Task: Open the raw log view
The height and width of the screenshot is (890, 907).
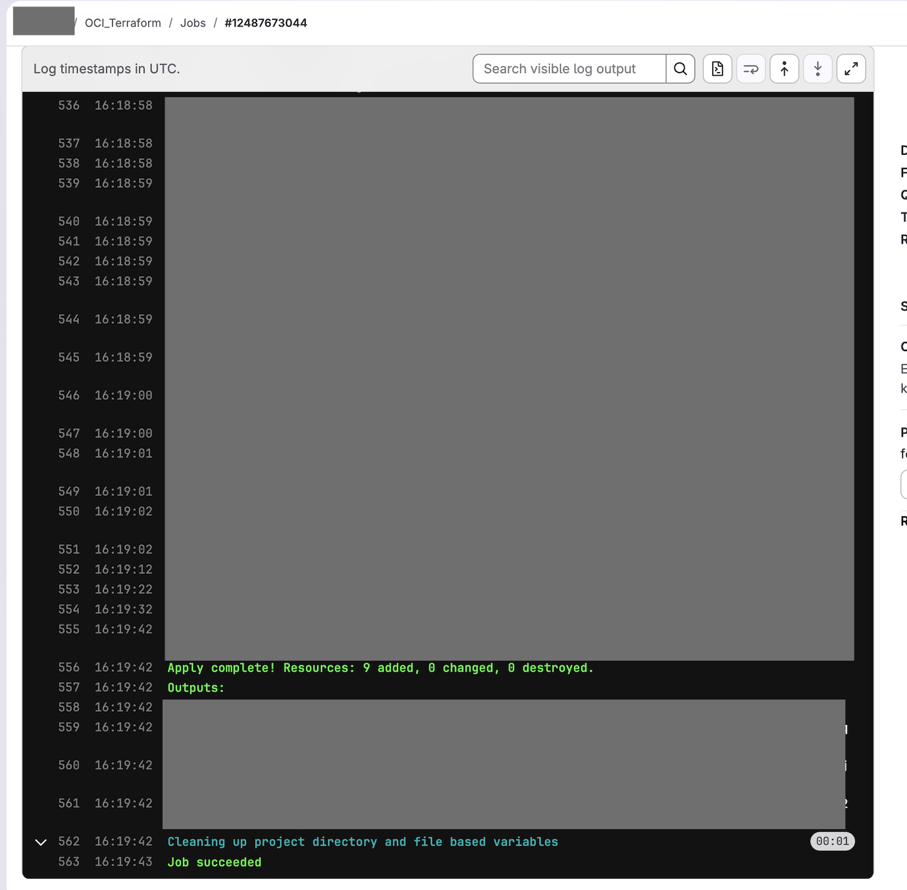Action: (717, 69)
